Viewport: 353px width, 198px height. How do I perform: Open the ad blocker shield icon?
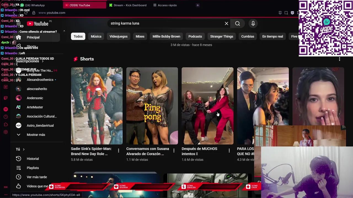click(x=292, y=13)
